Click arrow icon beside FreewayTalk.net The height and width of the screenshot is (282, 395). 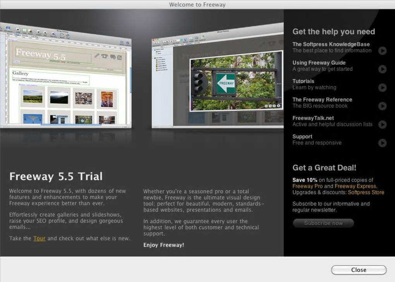click(382, 125)
